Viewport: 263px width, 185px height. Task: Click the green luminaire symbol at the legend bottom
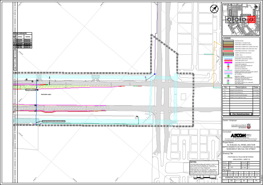pos(228,83)
